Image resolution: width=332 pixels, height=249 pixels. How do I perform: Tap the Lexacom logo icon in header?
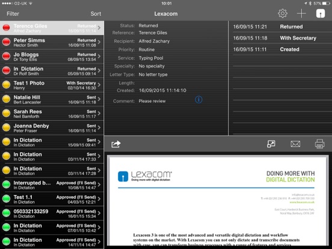pos(321,13)
